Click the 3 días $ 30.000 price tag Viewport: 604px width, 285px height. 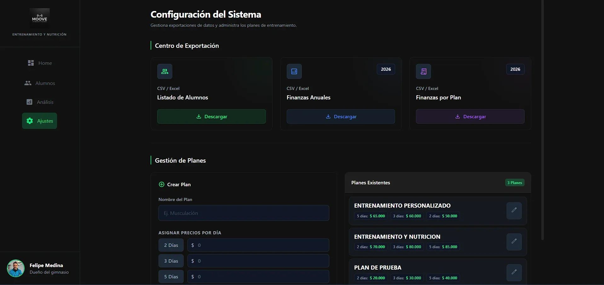[x=407, y=278]
